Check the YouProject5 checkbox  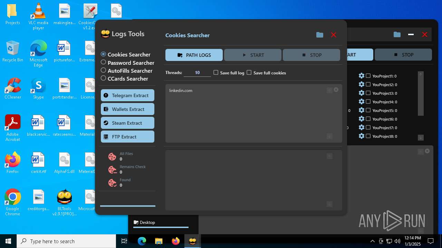pos(368,110)
